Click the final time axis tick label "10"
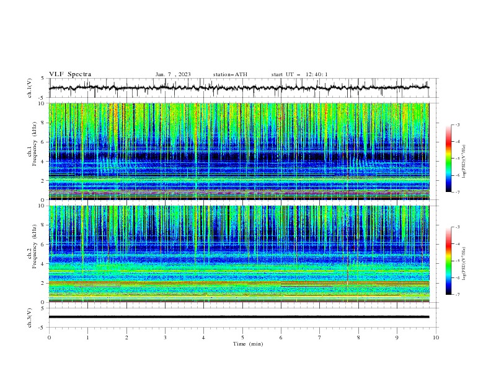Image resolution: width=491 pixels, height=379 pixels. pyautogui.click(x=436, y=338)
